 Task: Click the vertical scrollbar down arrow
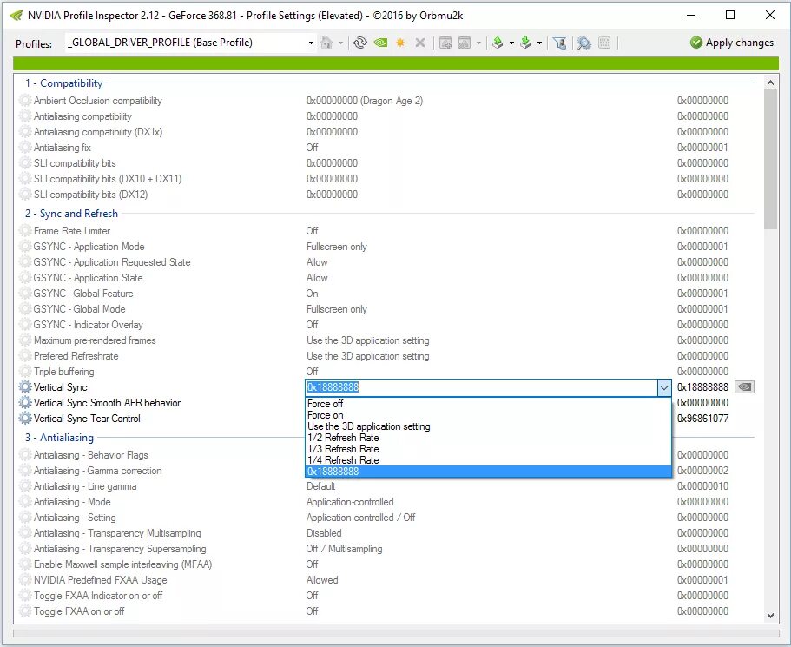(770, 615)
